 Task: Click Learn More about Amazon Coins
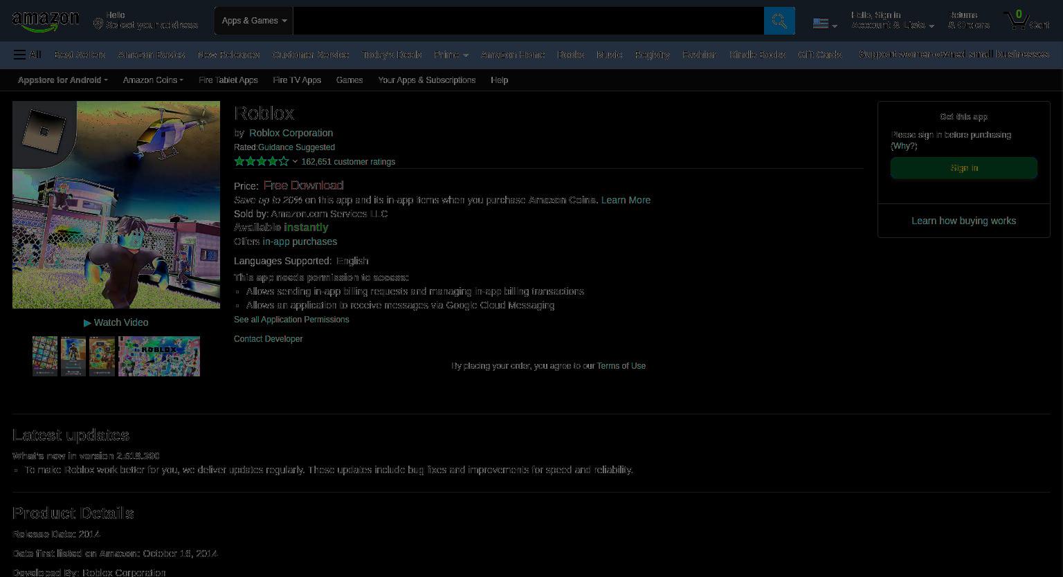pos(626,200)
